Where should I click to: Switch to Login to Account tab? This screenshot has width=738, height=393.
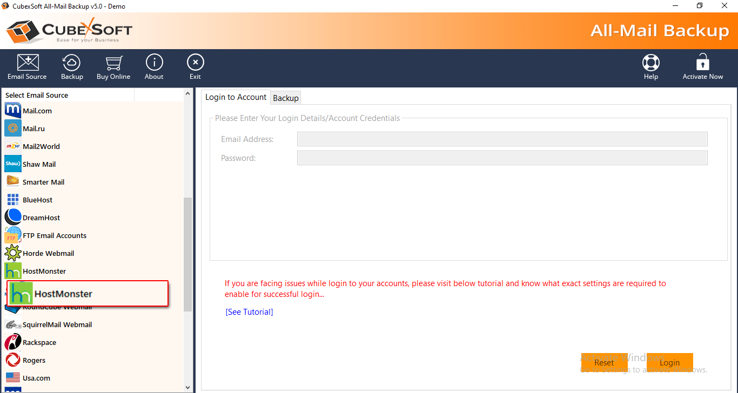tap(236, 97)
